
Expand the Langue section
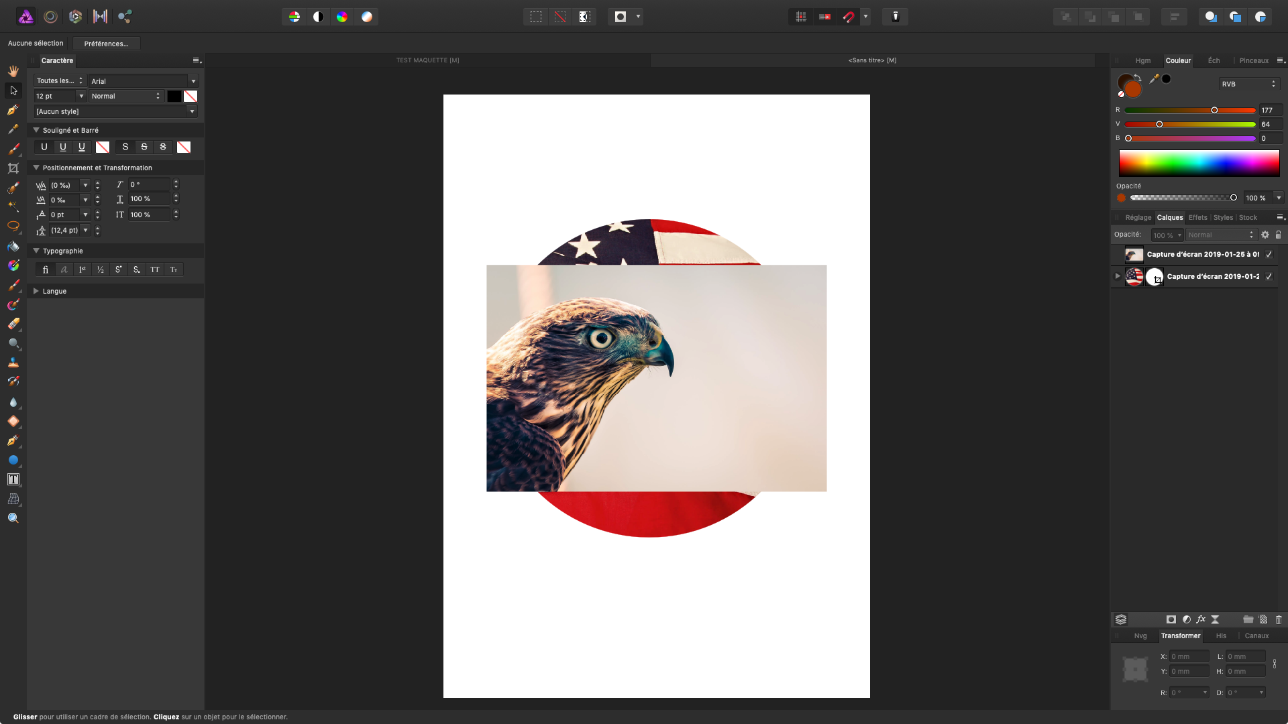36,291
